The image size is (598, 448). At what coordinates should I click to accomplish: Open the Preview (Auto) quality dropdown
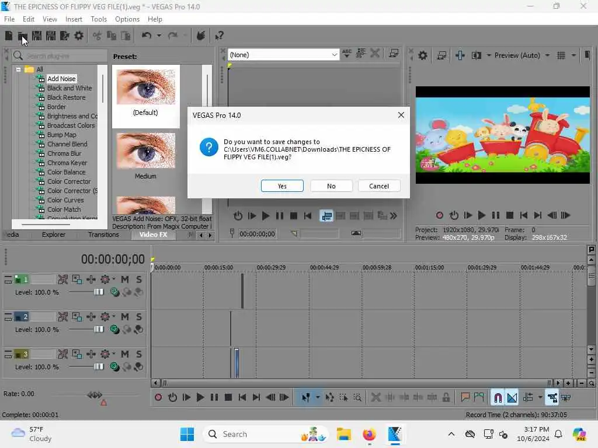click(x=547, y=55)
